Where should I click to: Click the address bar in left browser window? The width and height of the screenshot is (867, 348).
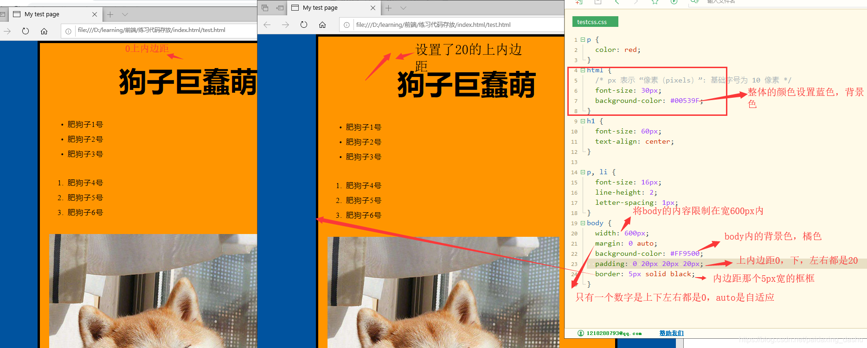pos(160,31)
